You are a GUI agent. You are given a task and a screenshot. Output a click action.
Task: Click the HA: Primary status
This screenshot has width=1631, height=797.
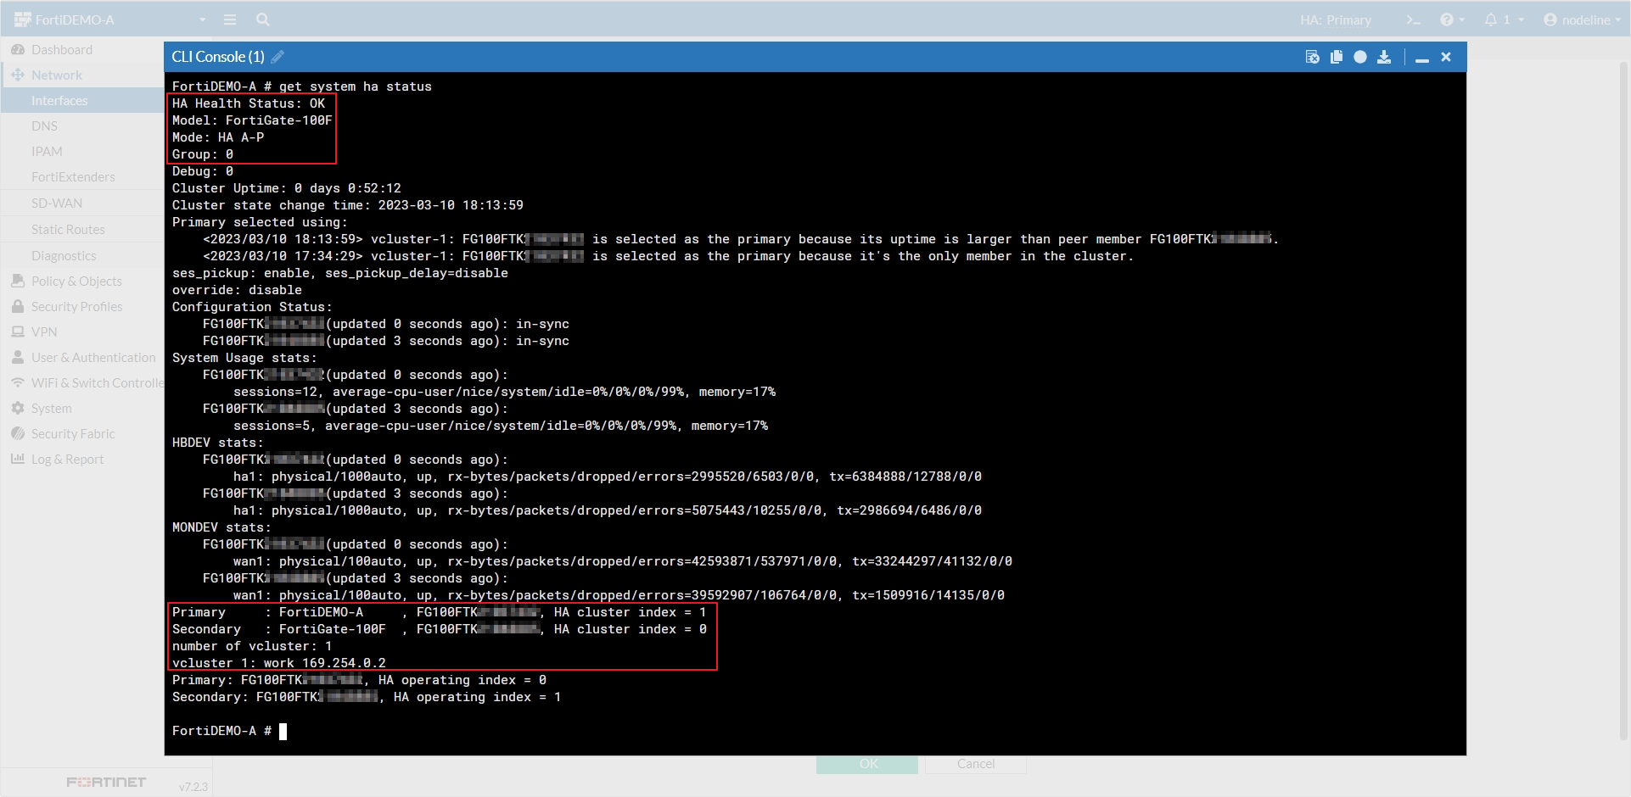click(x=1335, y=20)
